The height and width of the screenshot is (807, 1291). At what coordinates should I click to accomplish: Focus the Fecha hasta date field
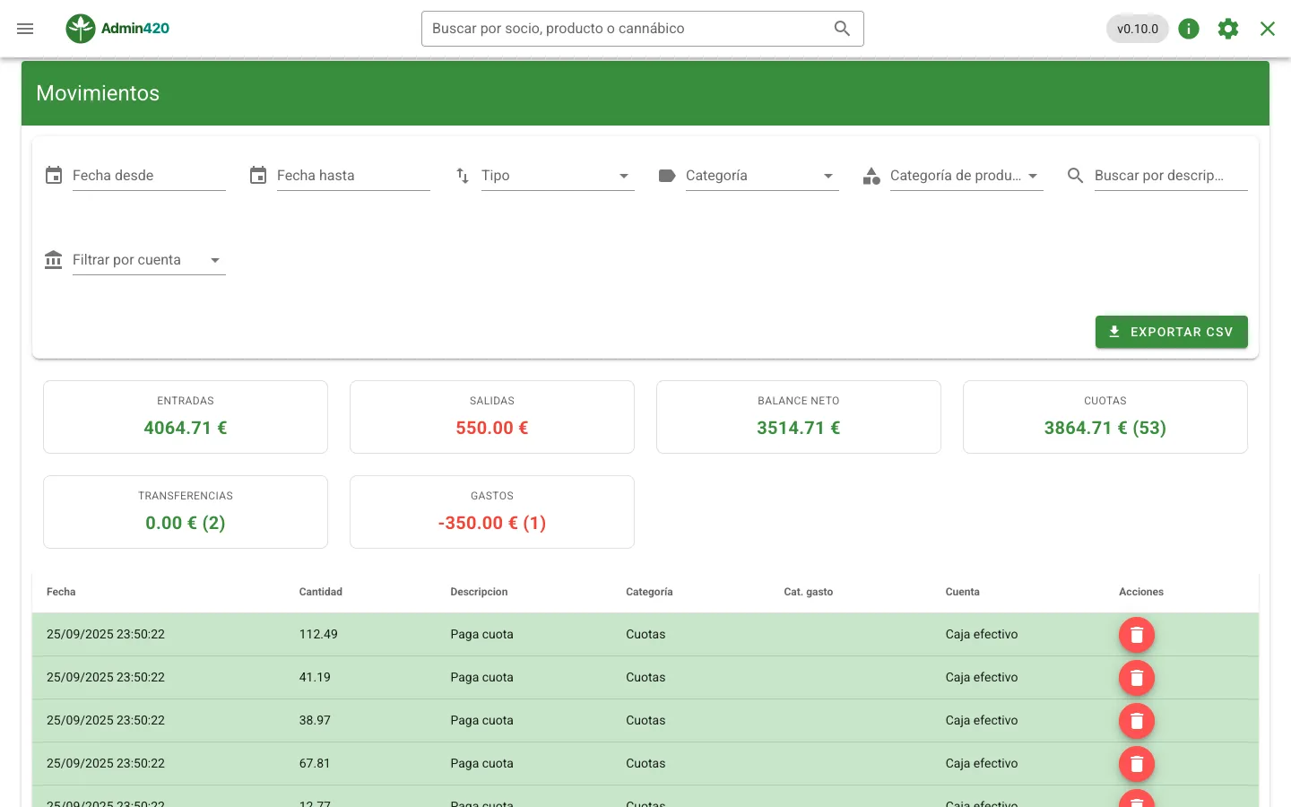point(353,176)
